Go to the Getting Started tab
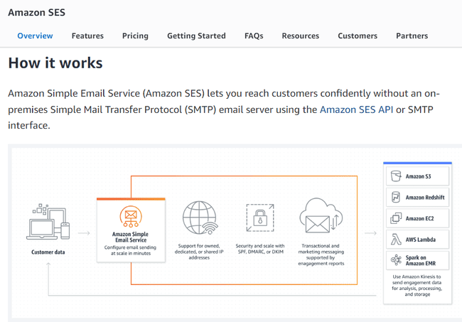 [196, 36]
